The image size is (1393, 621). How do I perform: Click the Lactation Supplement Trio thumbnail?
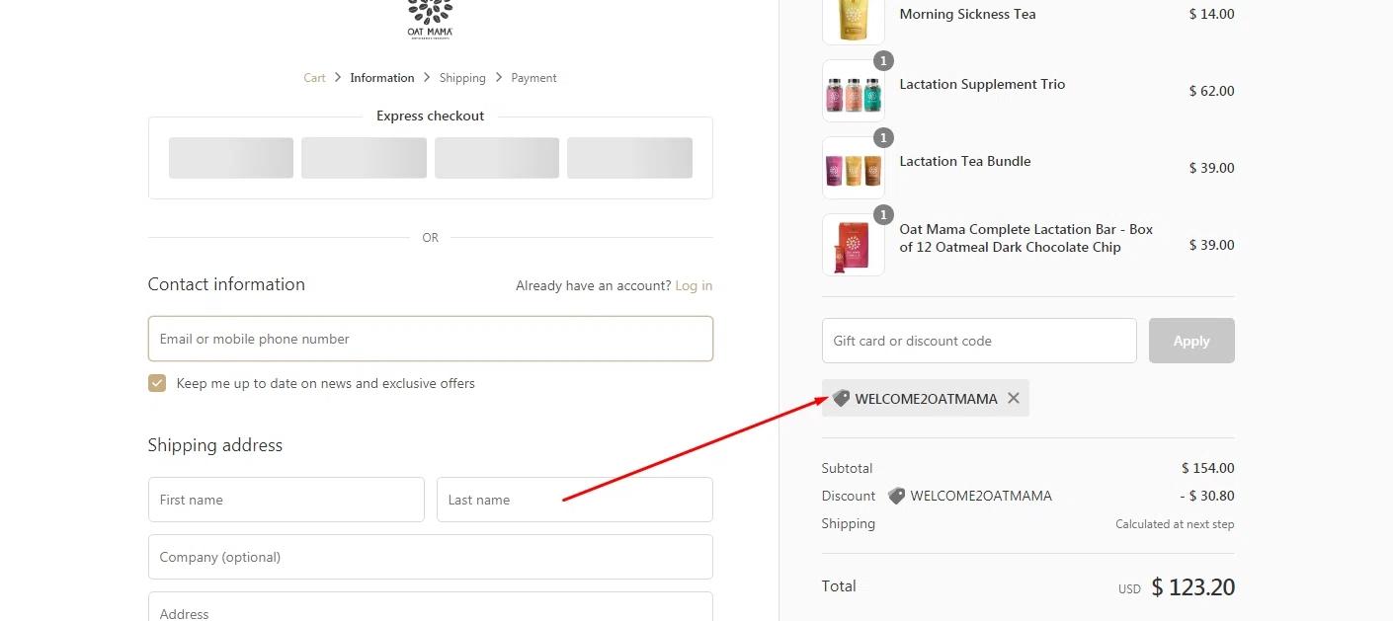[x=853, y=92]
